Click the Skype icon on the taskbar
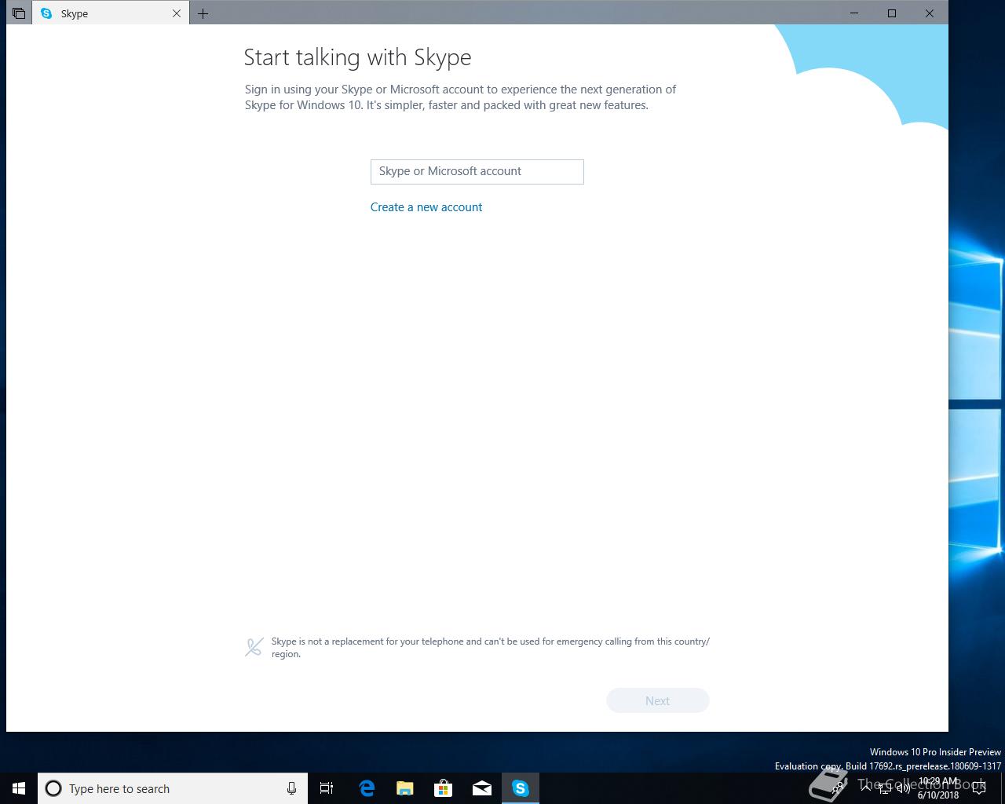Screen dimensions: 1005x804 tap(520, 788)
